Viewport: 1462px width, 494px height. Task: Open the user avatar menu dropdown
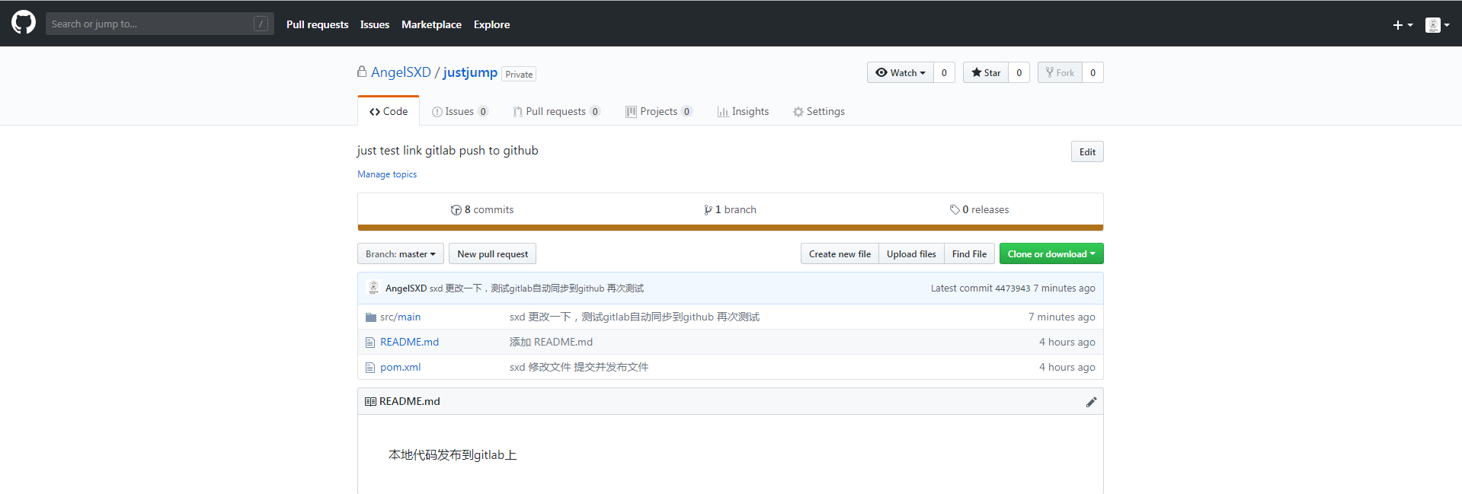[x=1437, y=25]
